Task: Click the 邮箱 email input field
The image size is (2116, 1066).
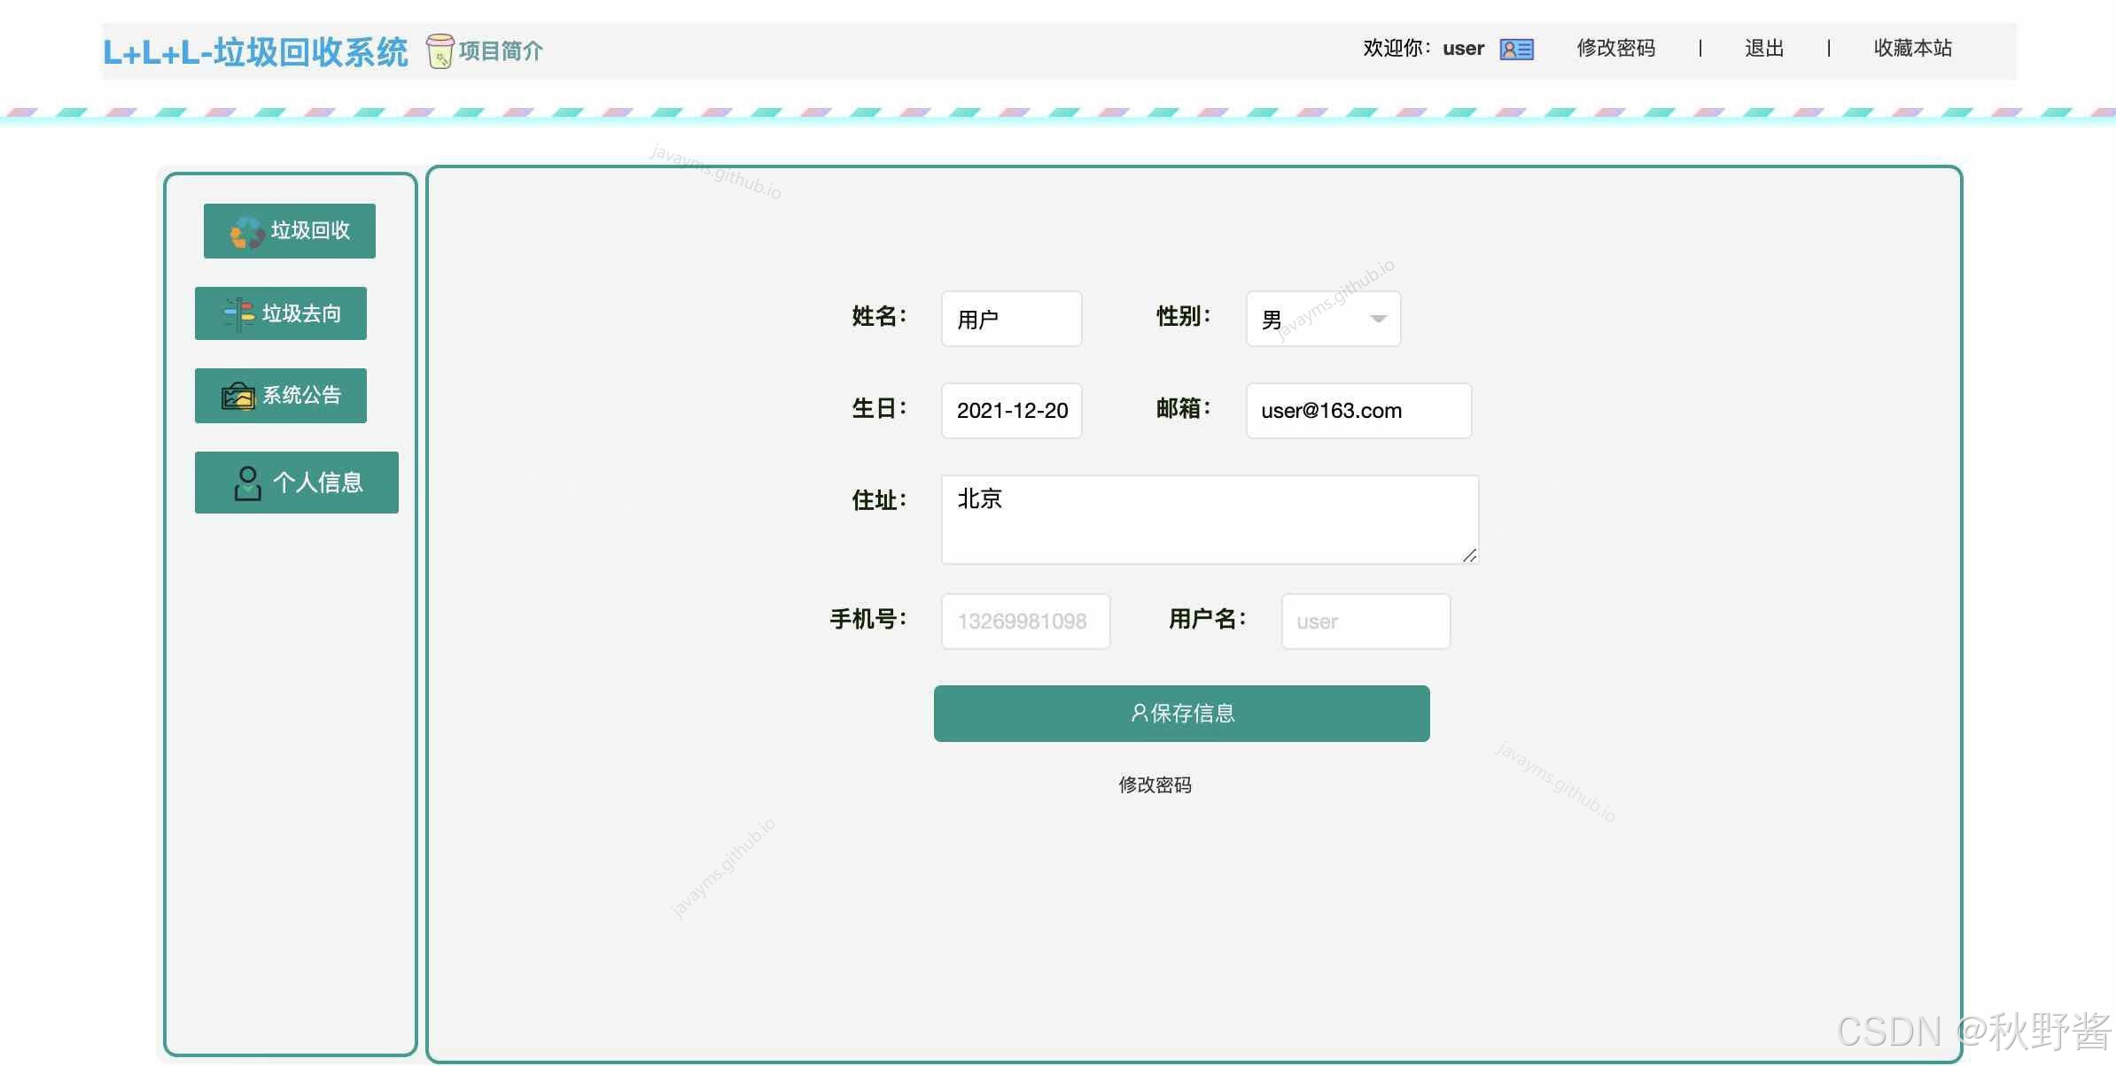Action: point(1358,411)
